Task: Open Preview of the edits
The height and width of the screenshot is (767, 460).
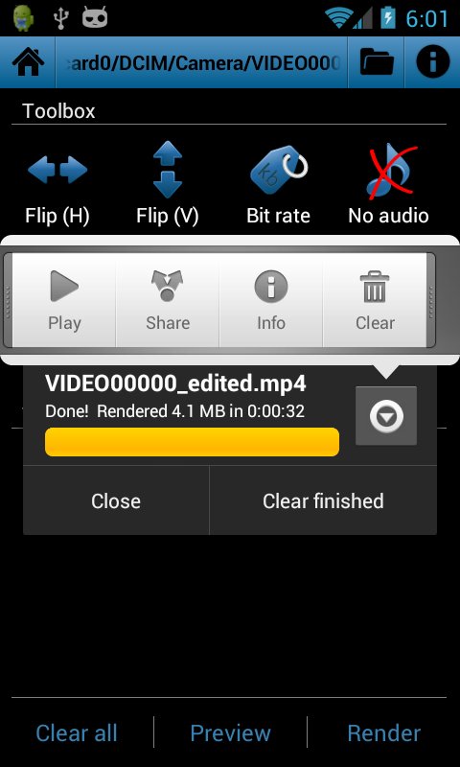Action: (x=230, y=732)
